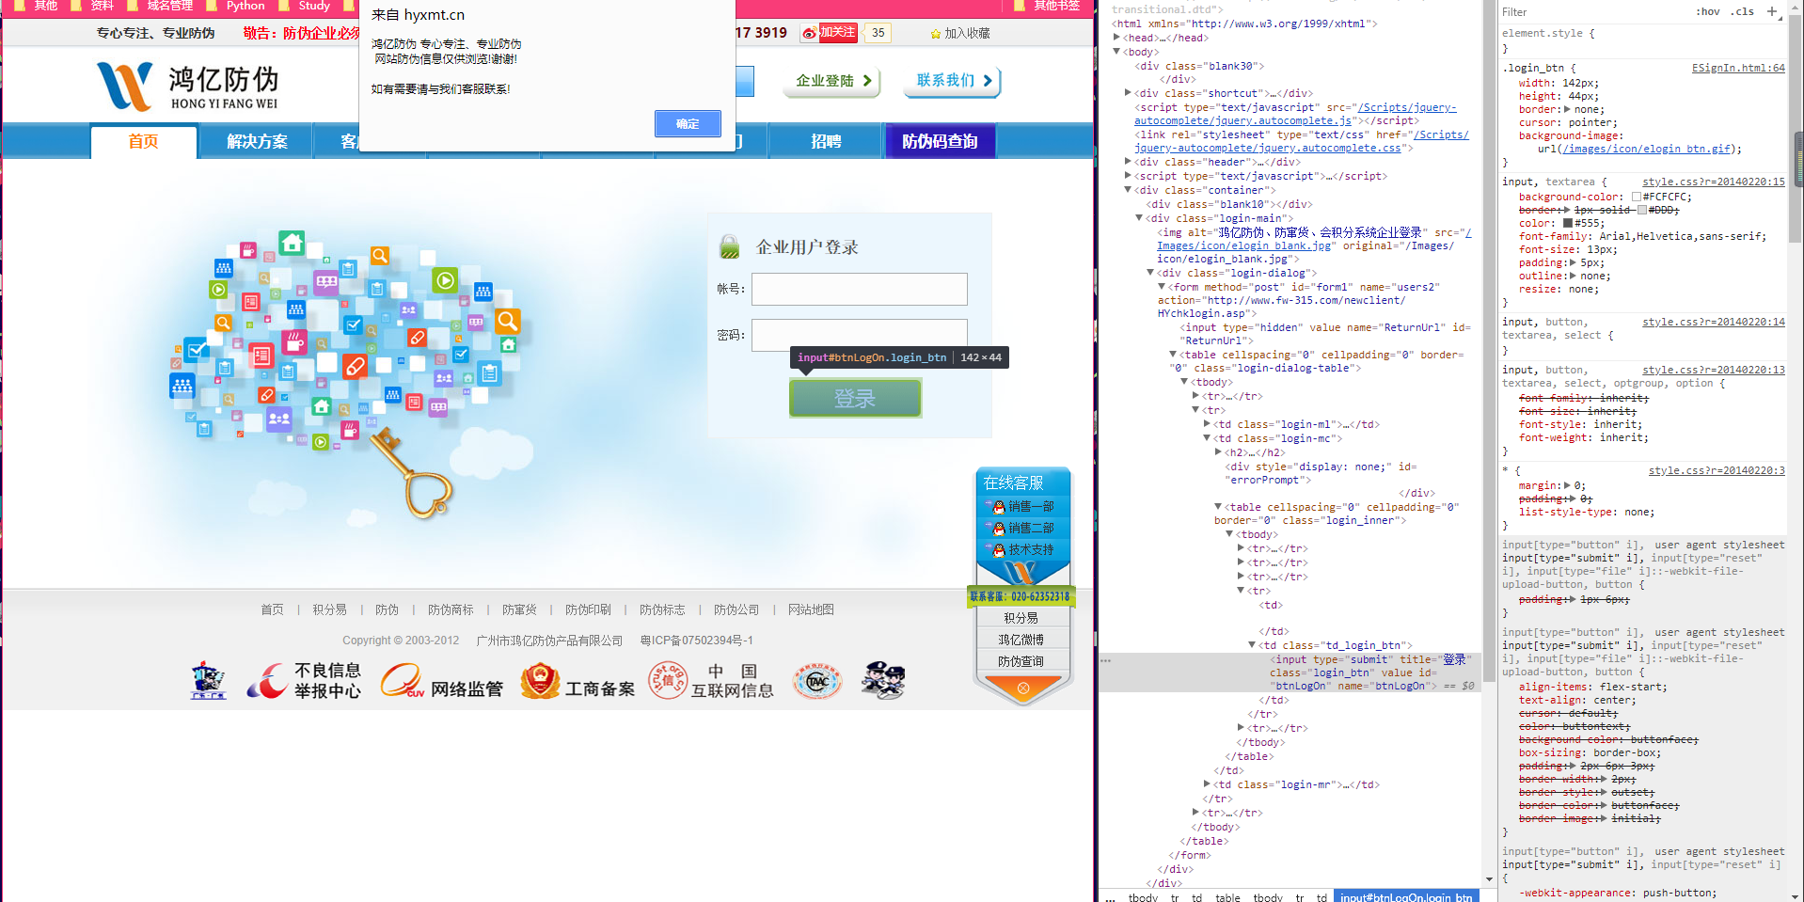The height and width of the screenshot is (902, 1804).
Task: Open the 网站地图 footer link
Action: 811,609
